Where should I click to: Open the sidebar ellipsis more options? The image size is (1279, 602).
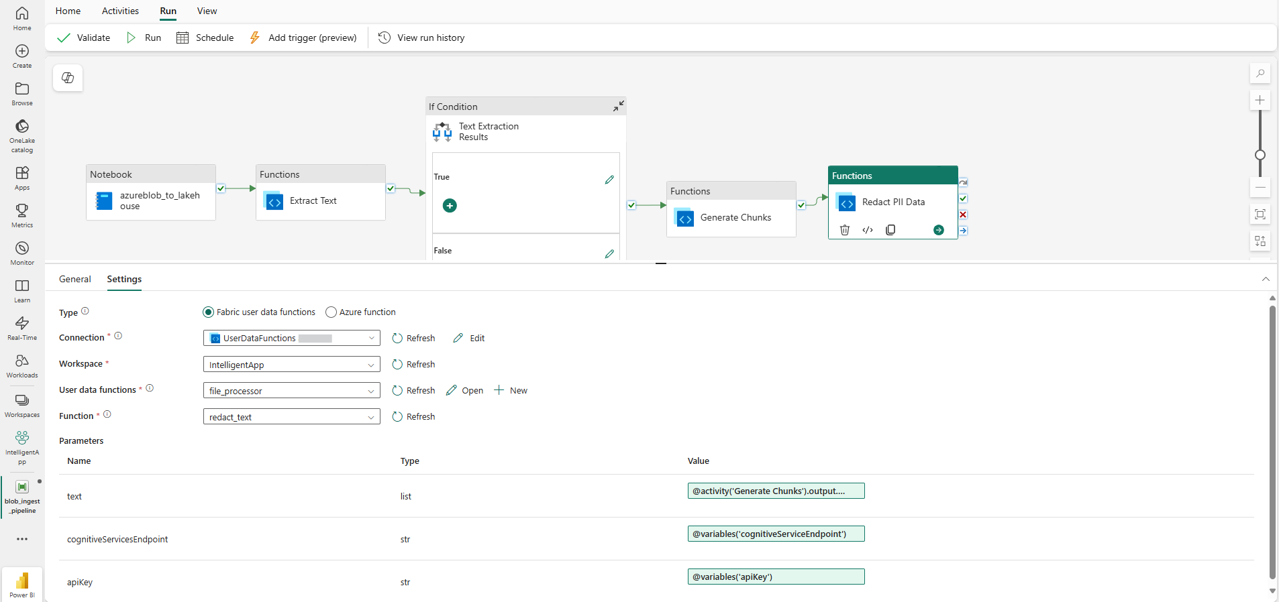22,539
